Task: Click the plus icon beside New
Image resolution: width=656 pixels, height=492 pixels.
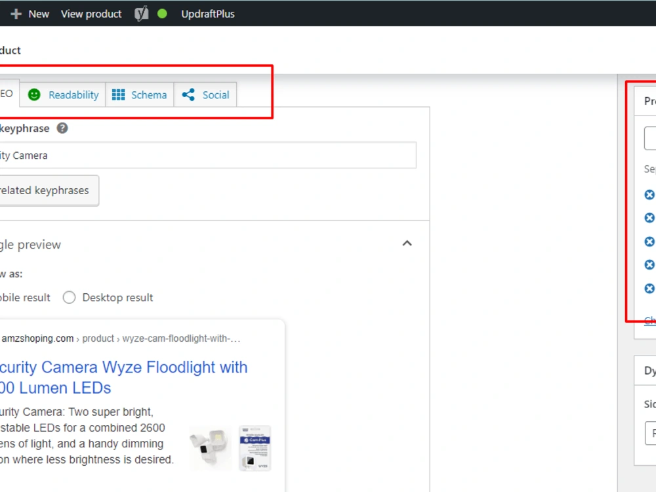Action: 16,14
